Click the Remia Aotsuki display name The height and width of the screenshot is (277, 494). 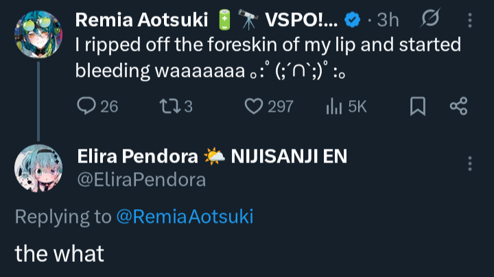pyautogui.click(x=141, y=20)
